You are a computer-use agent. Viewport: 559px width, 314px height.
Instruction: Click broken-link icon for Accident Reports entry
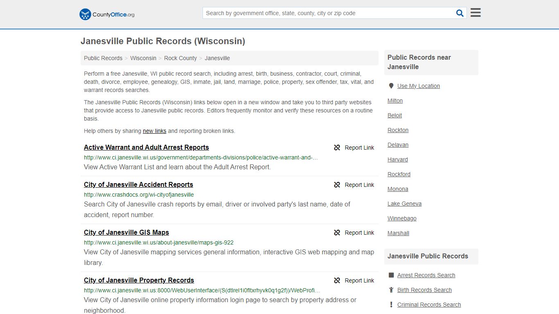(x=337, y=185)
